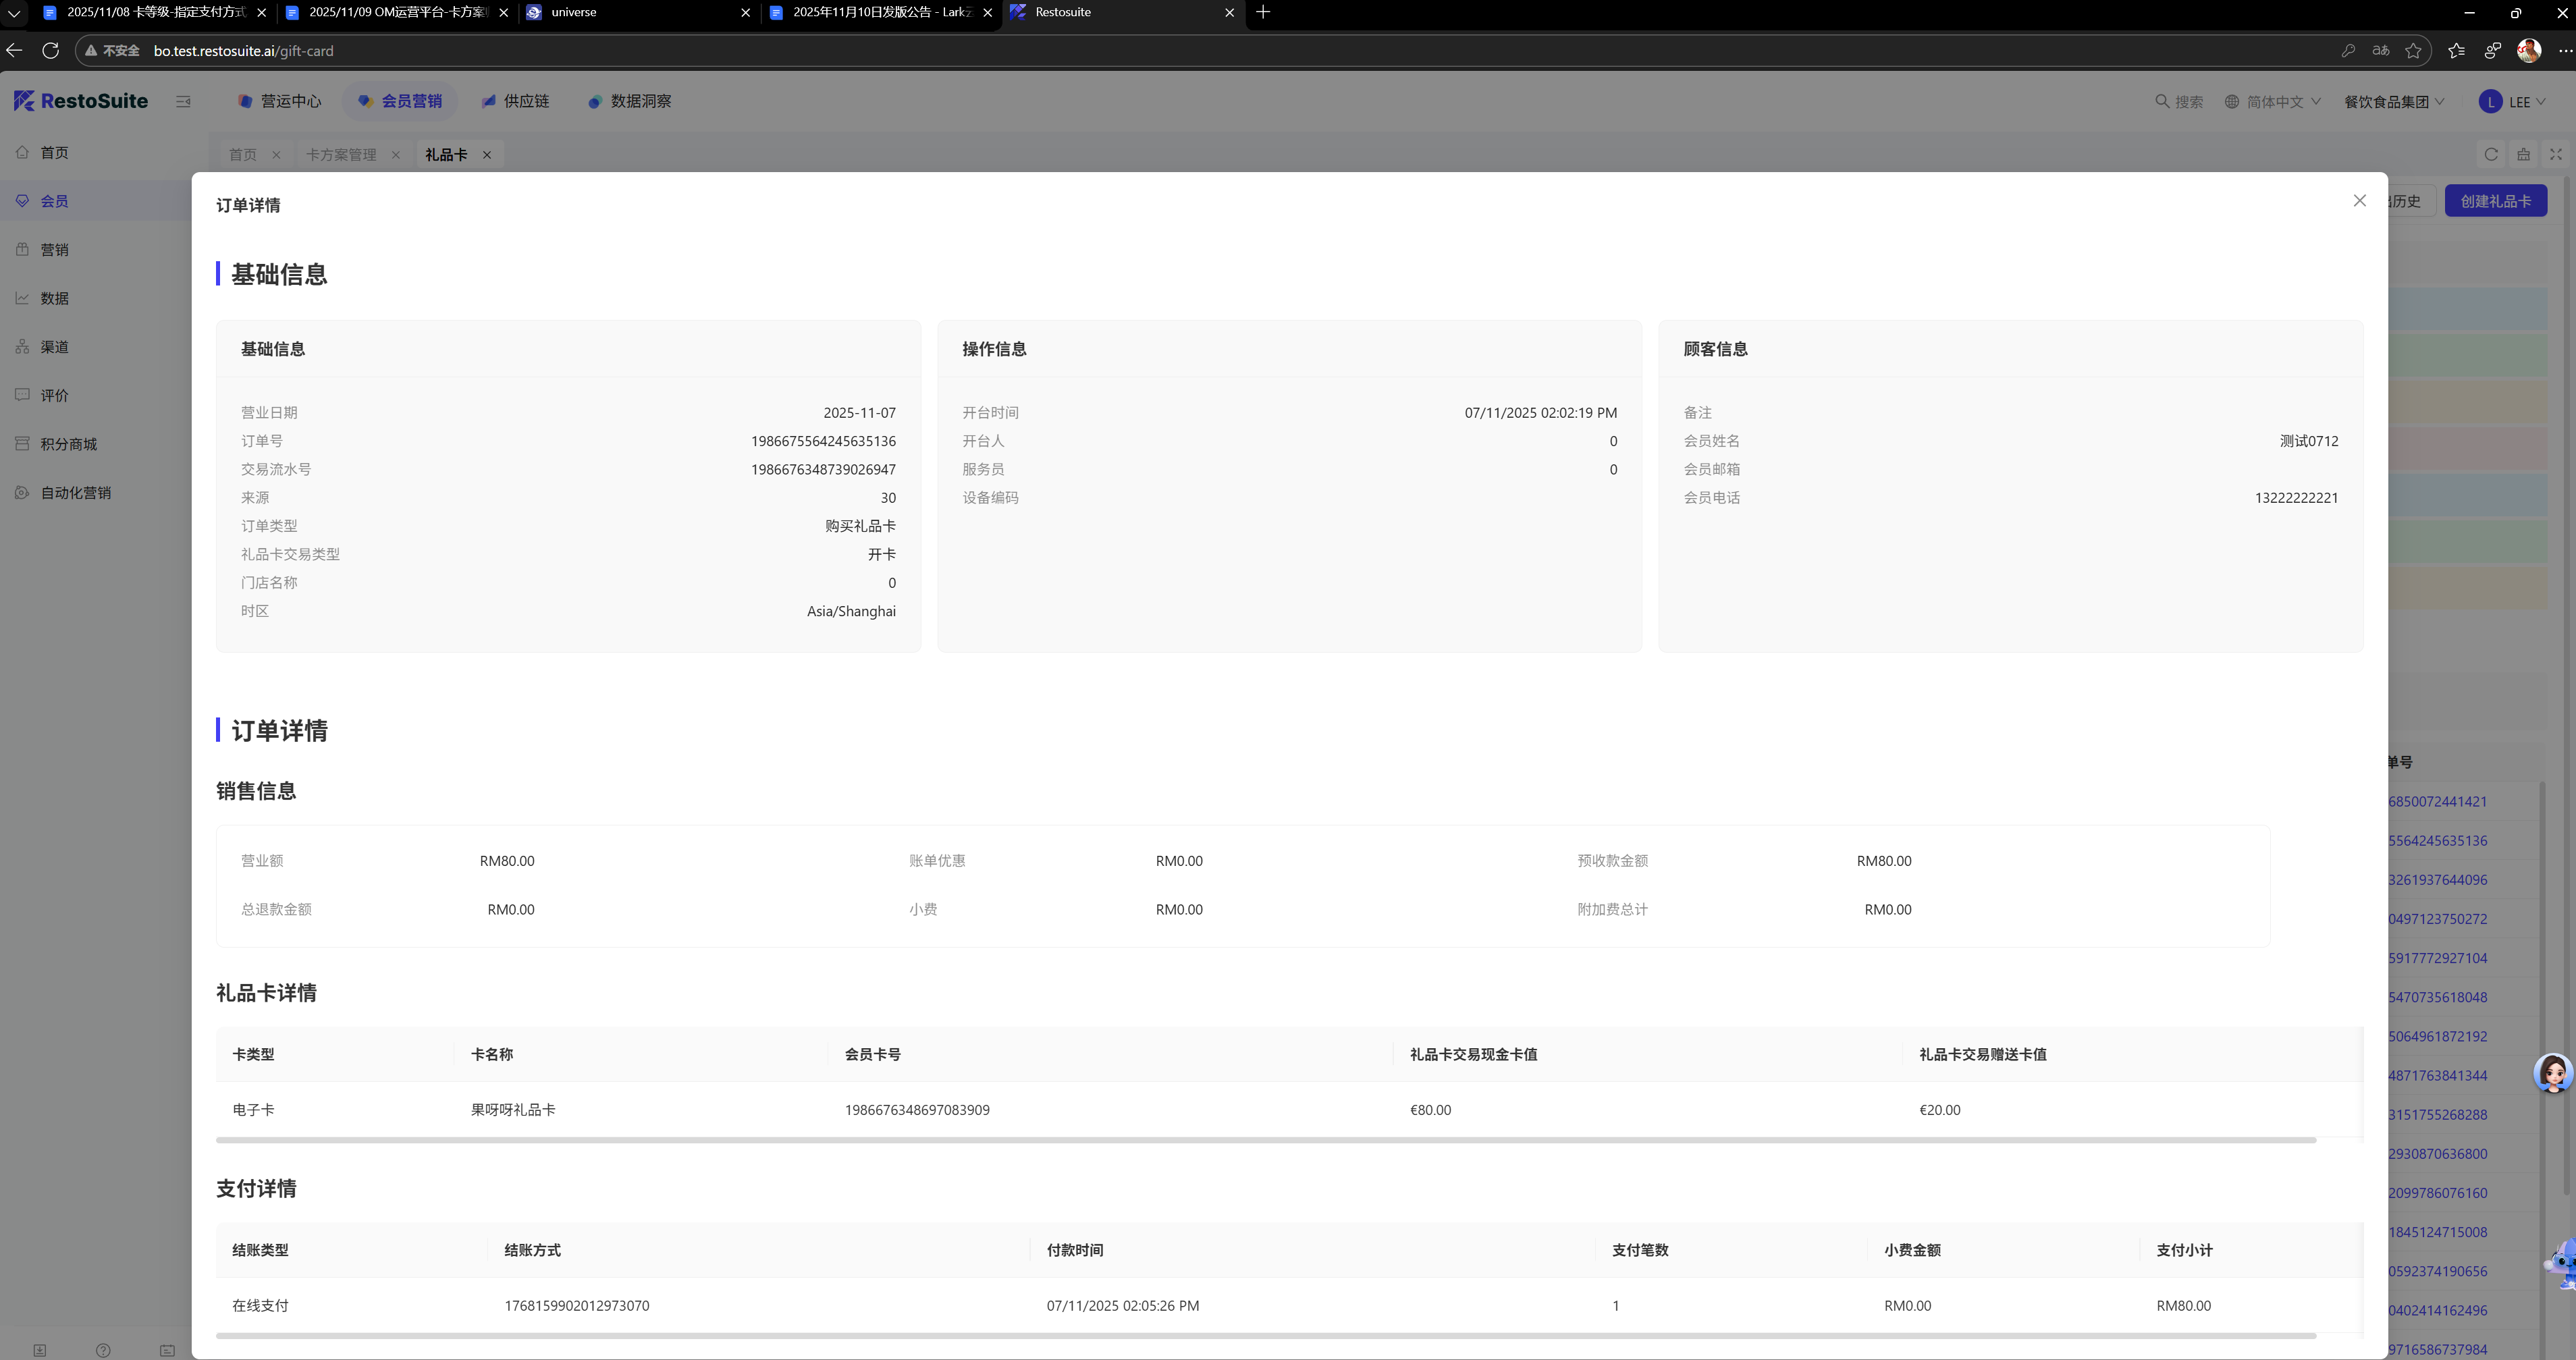Click the 创建礼品卡 button
The image size is (2576, 1360).
tap(2495, 201)
